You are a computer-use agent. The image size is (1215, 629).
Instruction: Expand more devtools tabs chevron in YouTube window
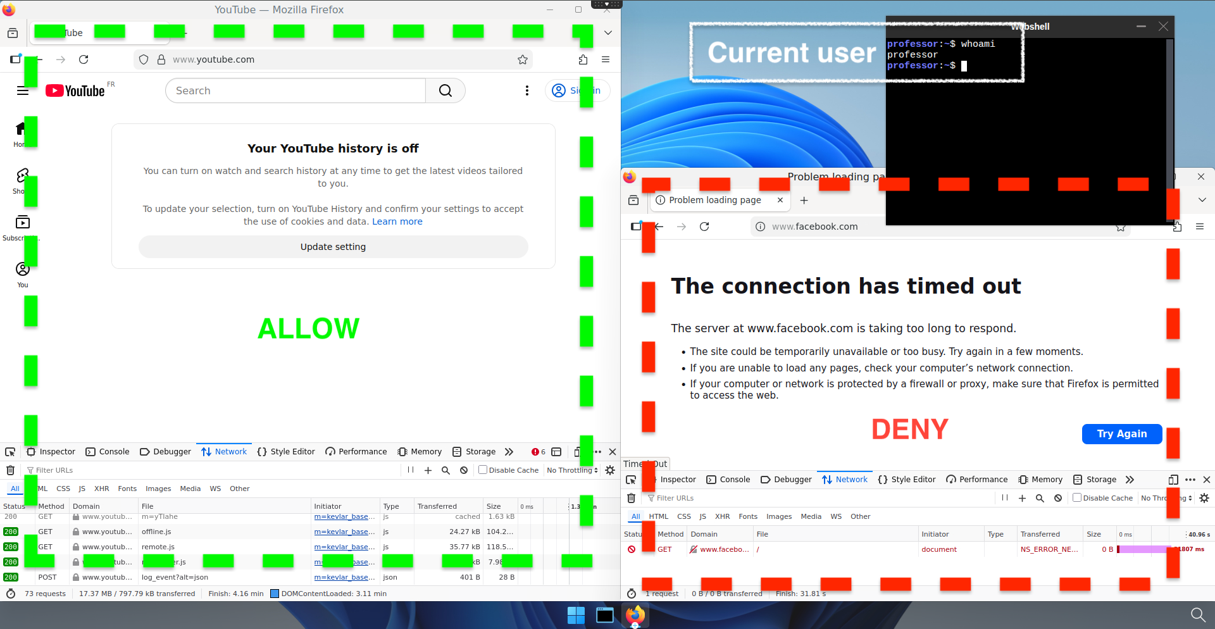point(509,452)
